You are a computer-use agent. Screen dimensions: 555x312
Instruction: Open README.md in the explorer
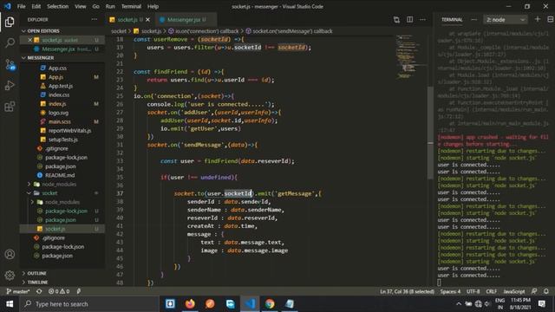tap(60, 175)
